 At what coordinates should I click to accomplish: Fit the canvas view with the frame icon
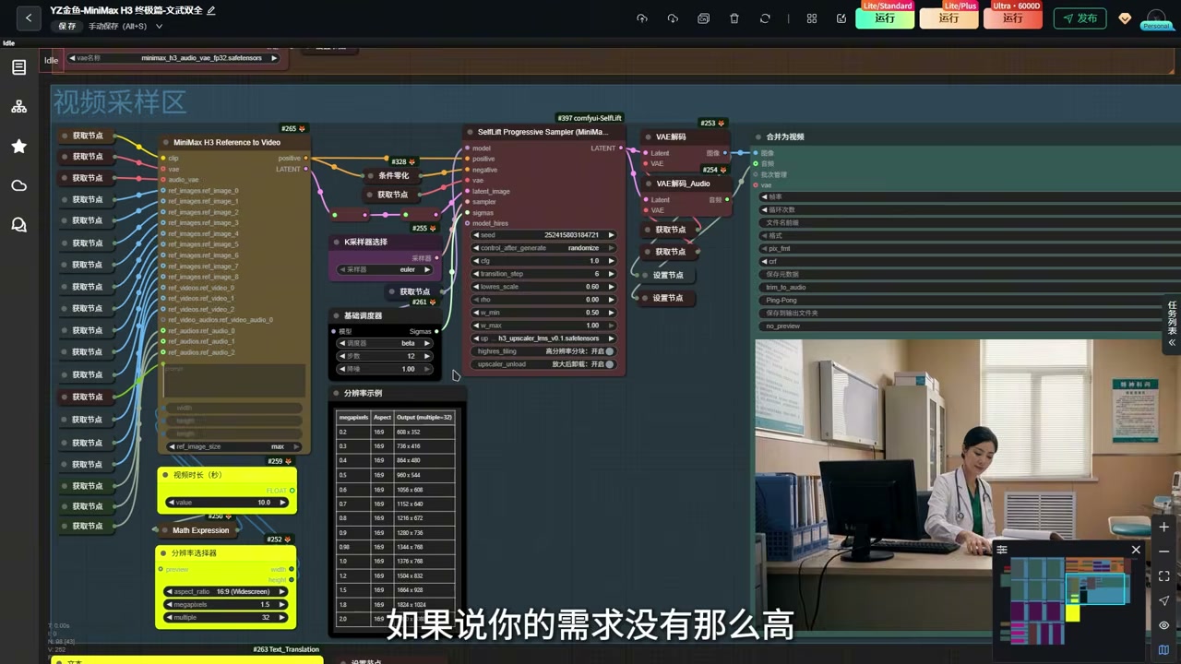point(1163,576)
